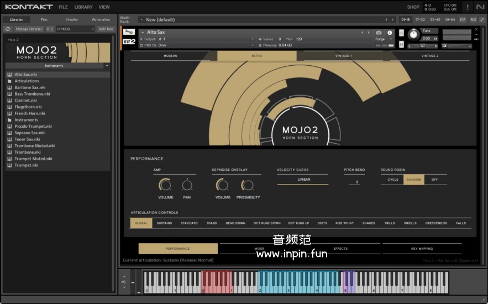488x304 pixels.
Task: Select the Staccato articulation button
Action: click(x=189, y=223)
